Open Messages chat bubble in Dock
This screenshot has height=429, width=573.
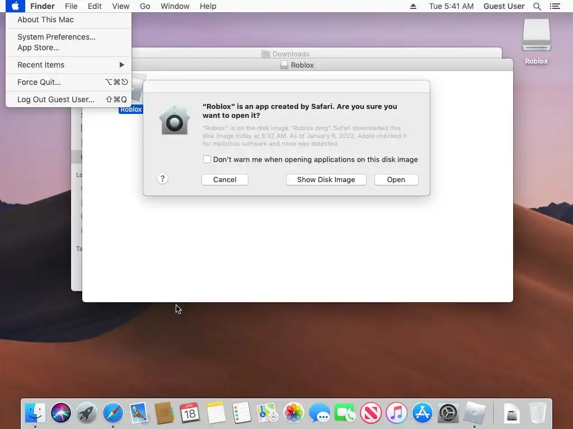(319, 413)
